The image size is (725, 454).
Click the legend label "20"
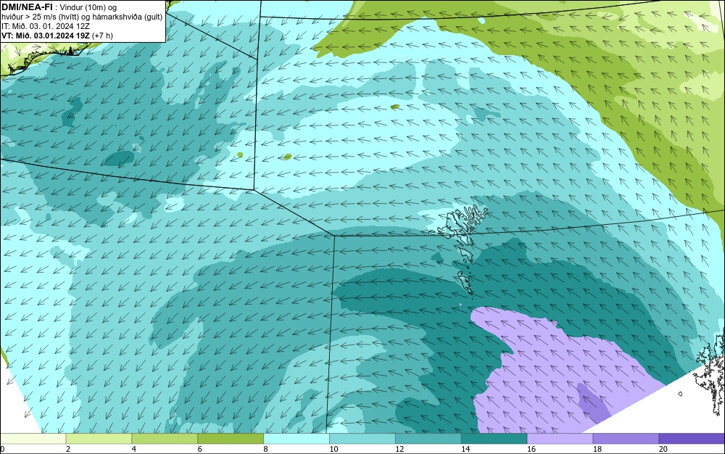[x=663, y=450]
